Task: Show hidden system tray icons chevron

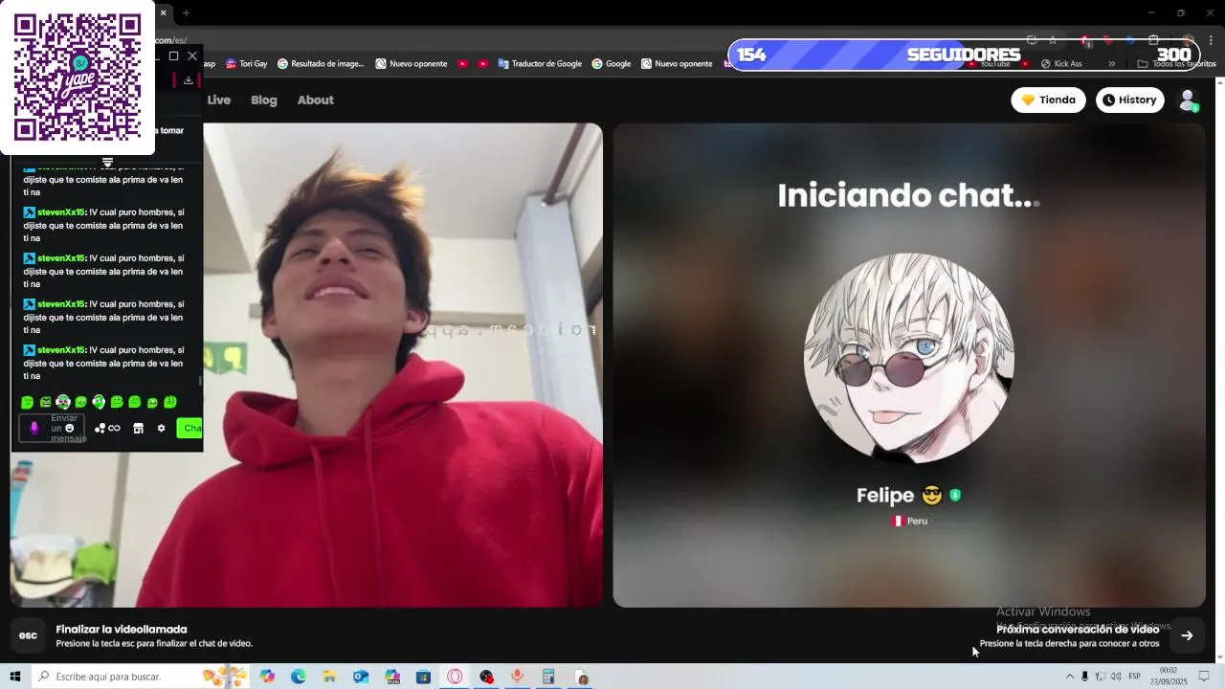Action: tap(1070, 677)
